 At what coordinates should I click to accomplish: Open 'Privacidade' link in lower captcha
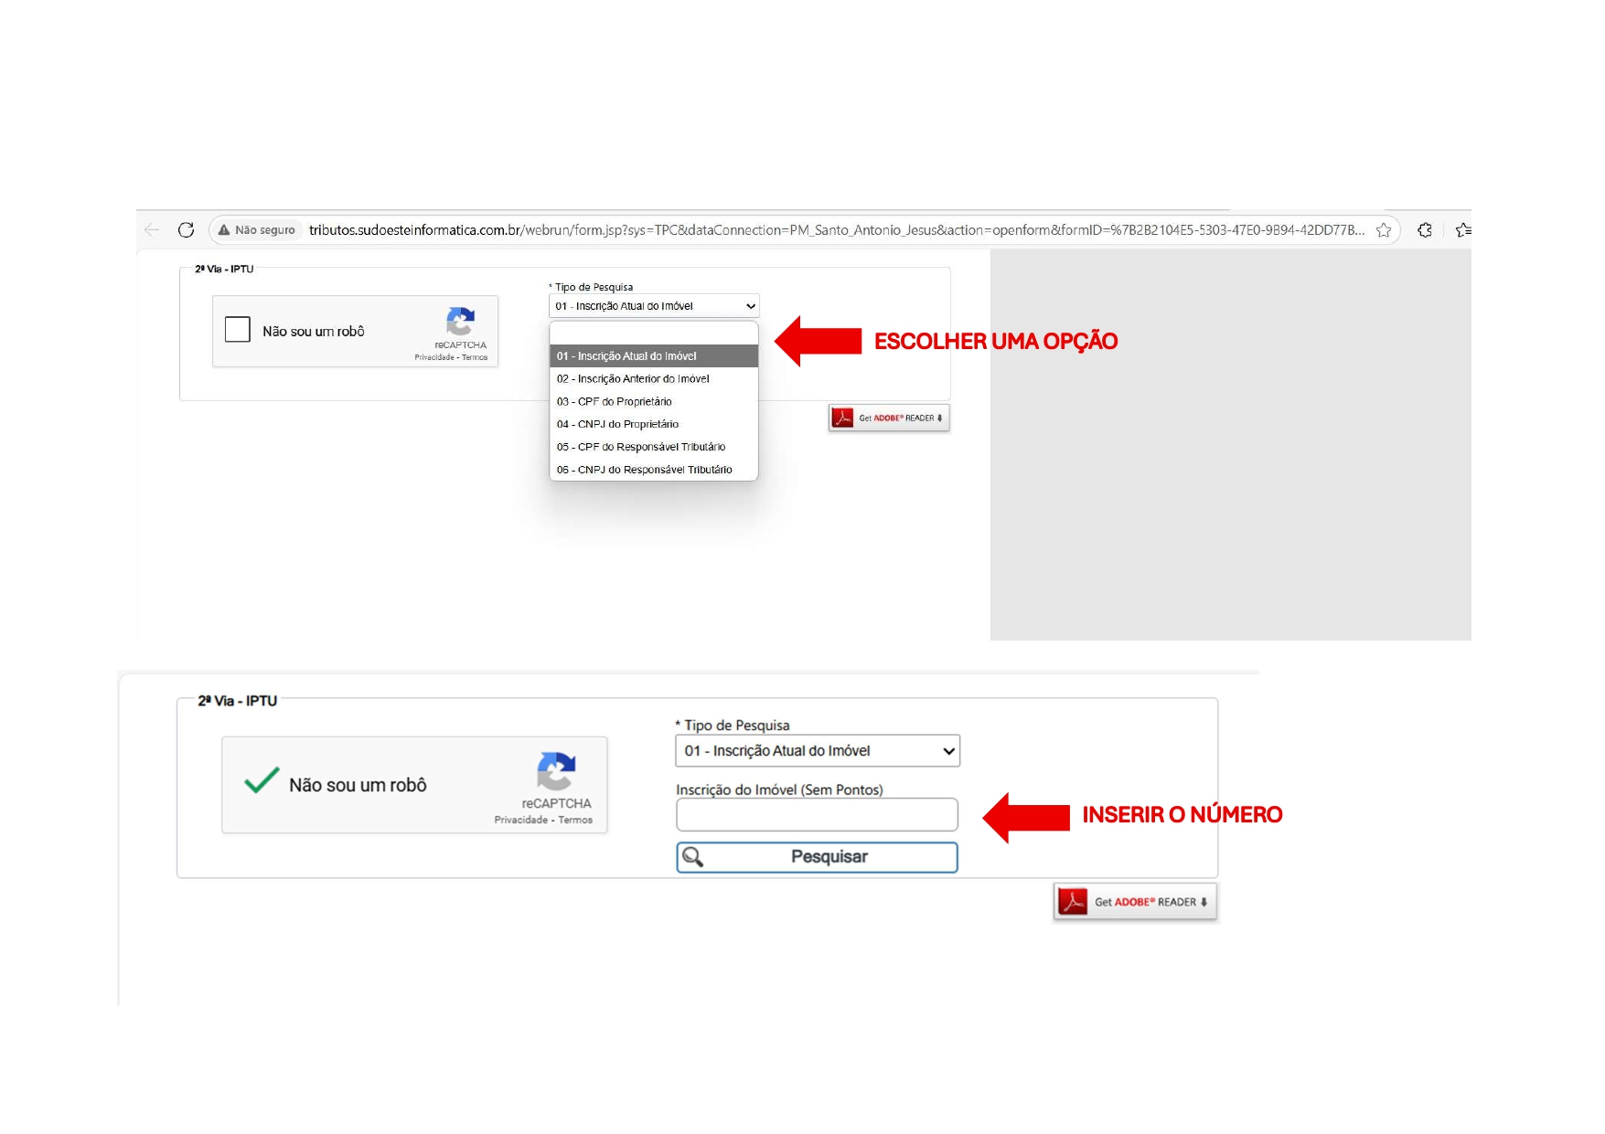521,820
